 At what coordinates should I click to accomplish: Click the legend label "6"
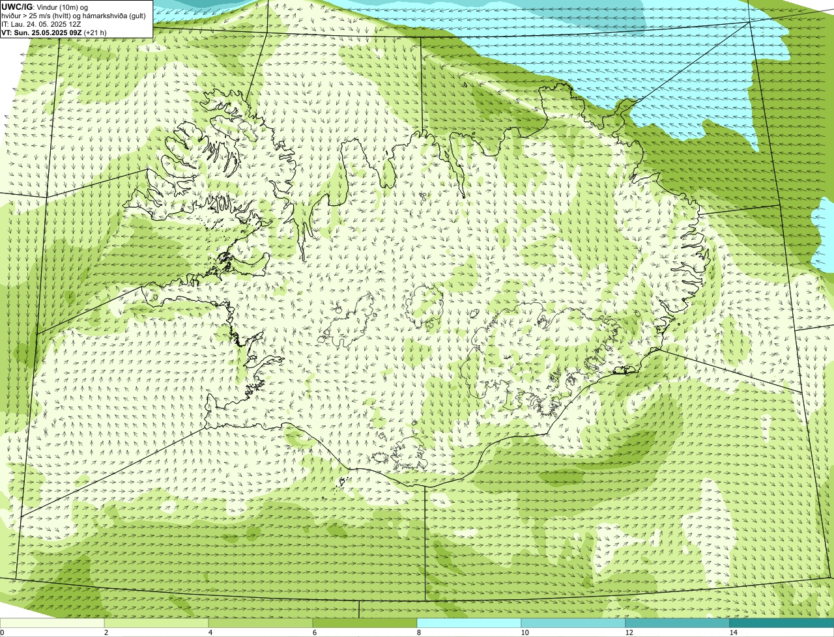[x=314, y=632]
